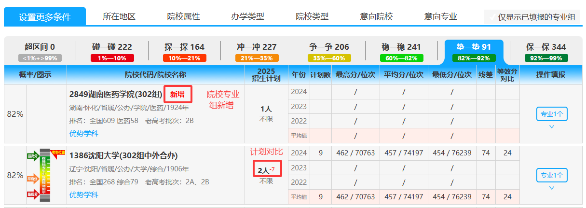
Task: Expand chevron under 湖南医药学院 专业1个
Action: coord(552,127)
